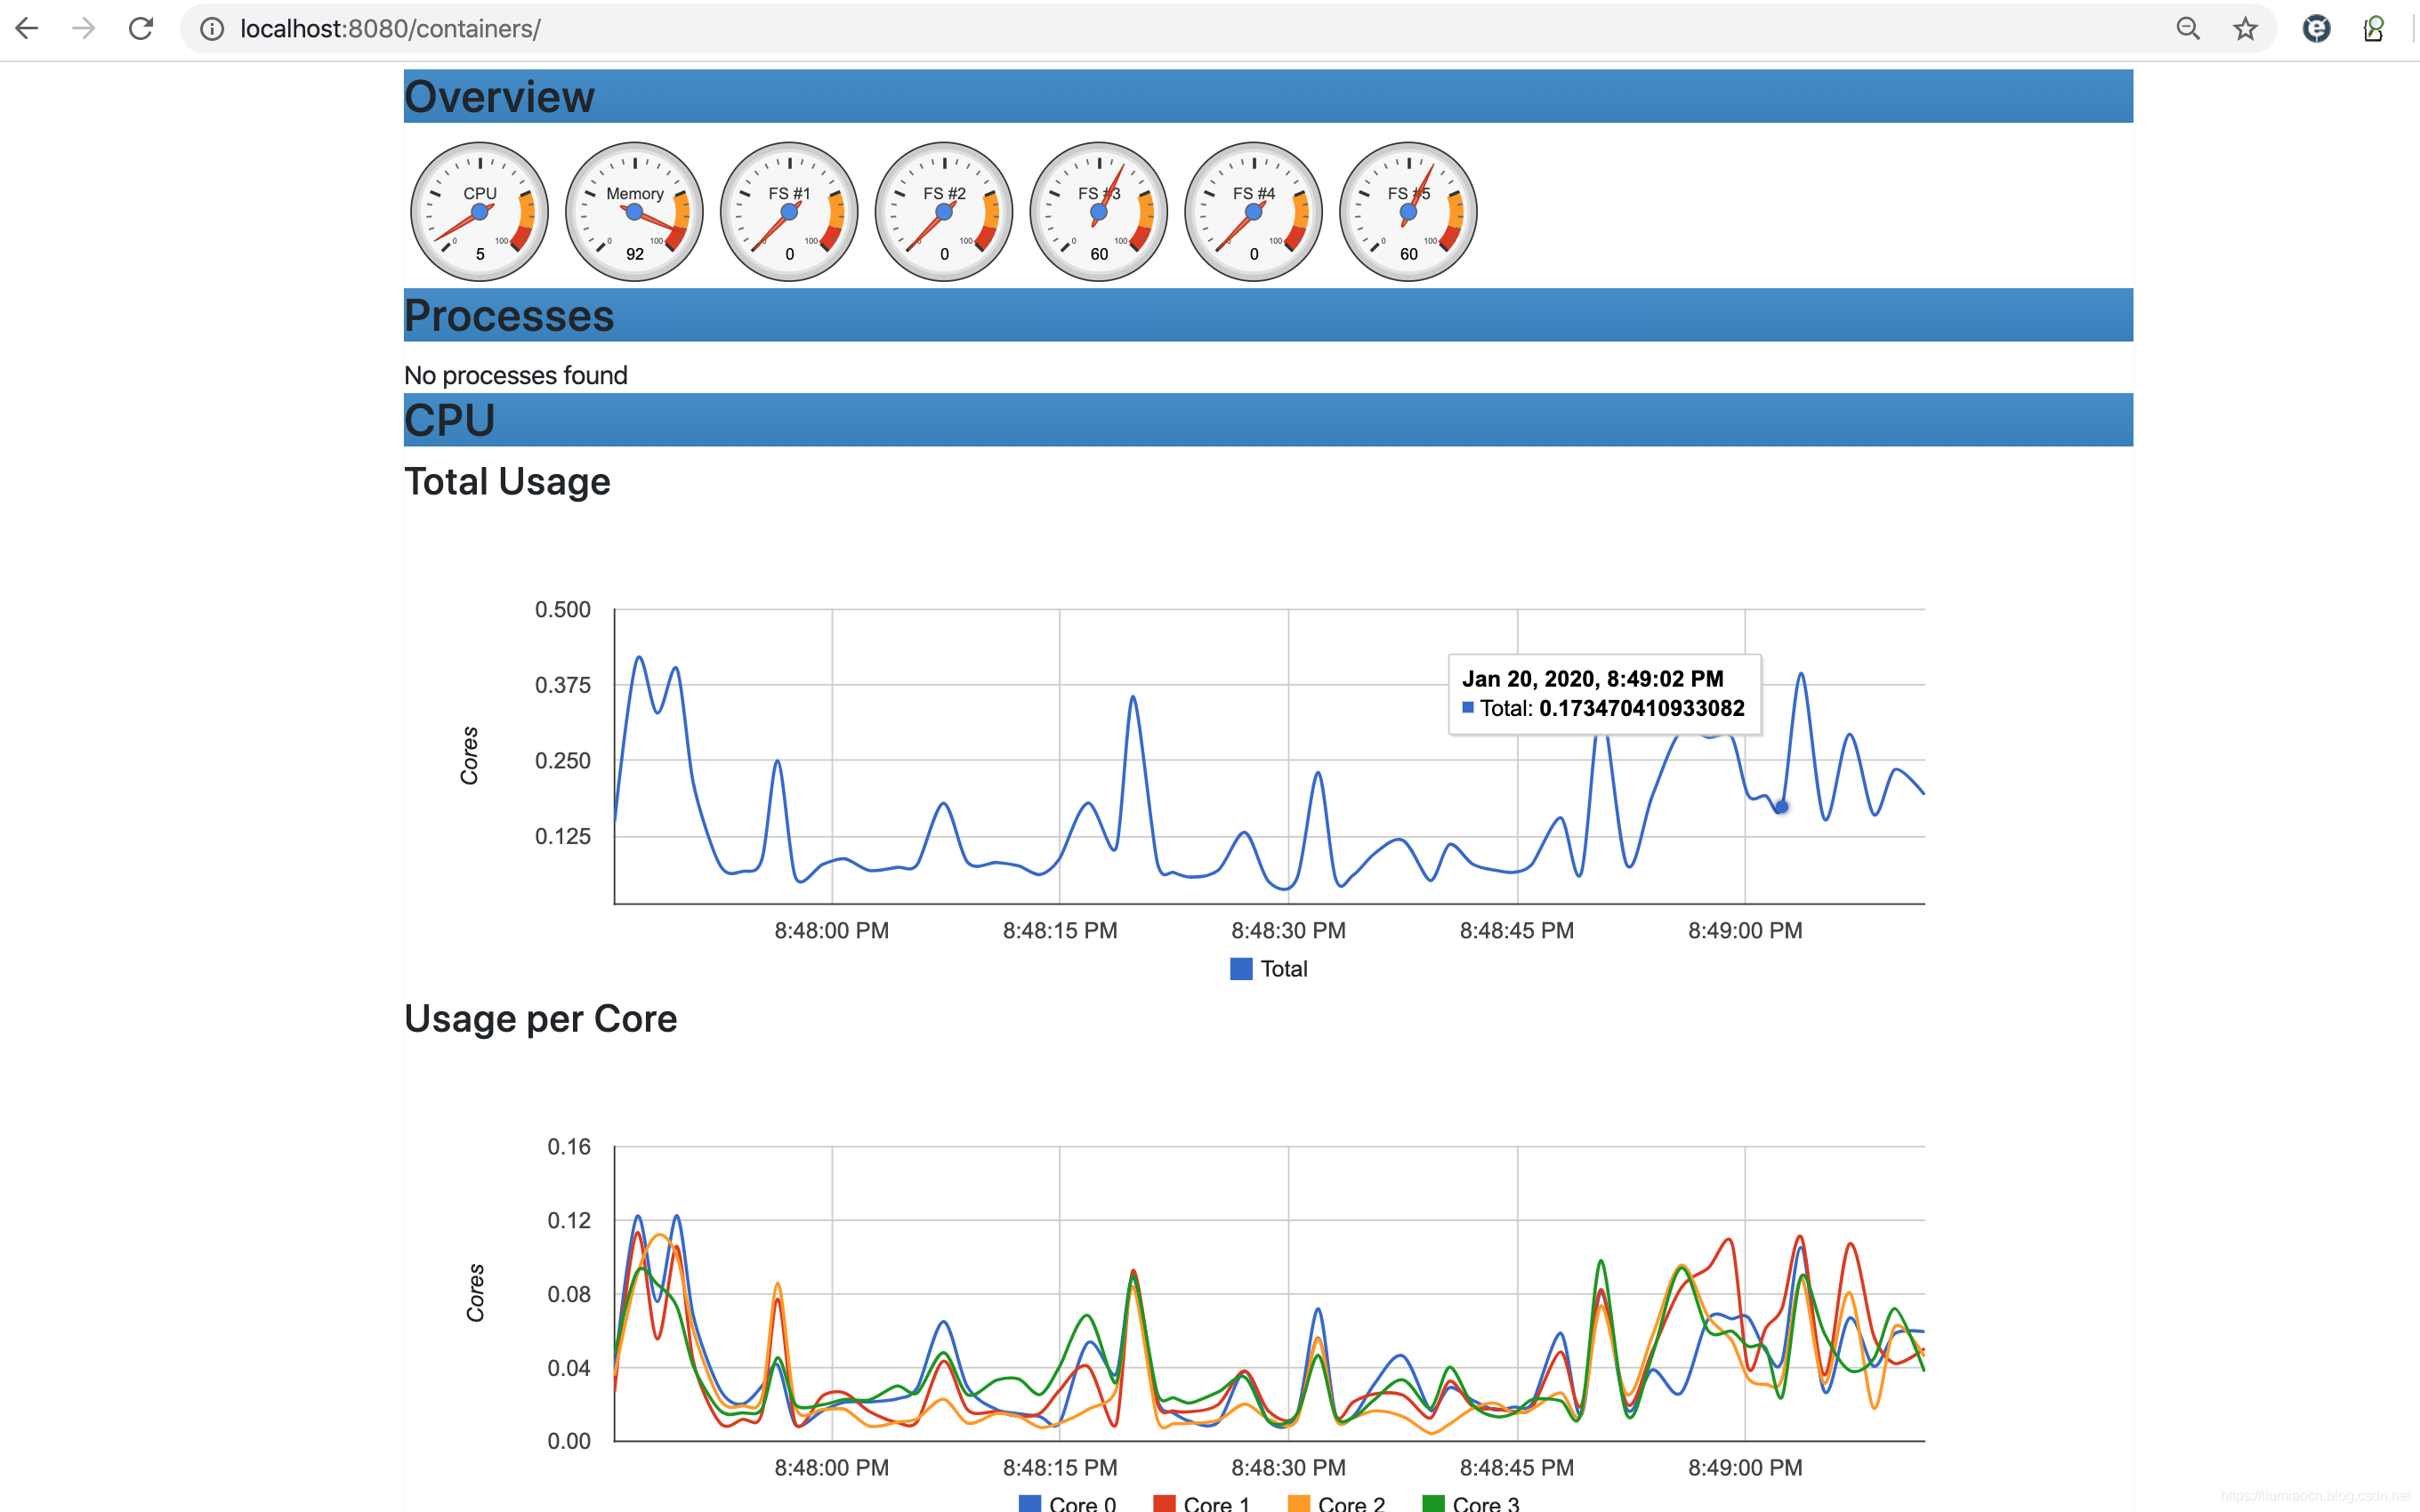The height and width of the screenshot is (1512, 2420).
Task: Click the Core 3 green legend swatch
Action: click(1433, 1503)
